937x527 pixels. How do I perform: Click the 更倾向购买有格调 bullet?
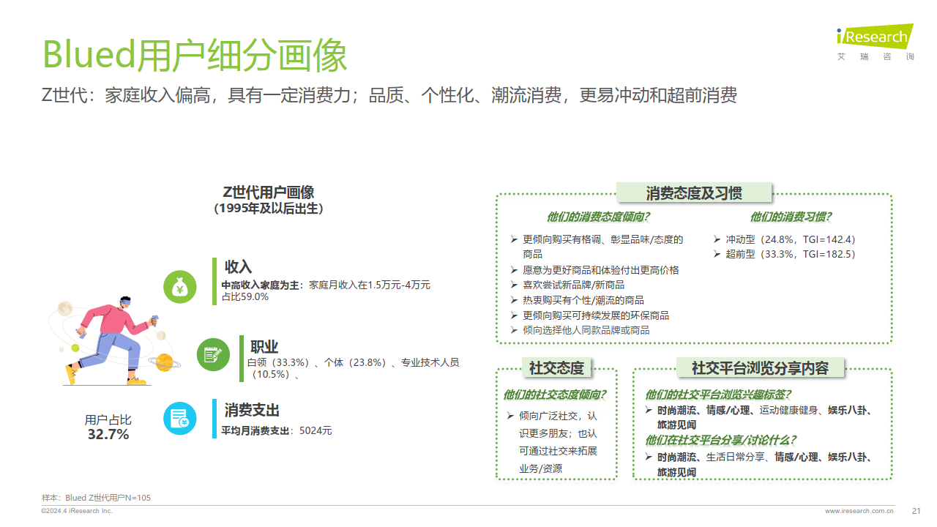(597, 247)
